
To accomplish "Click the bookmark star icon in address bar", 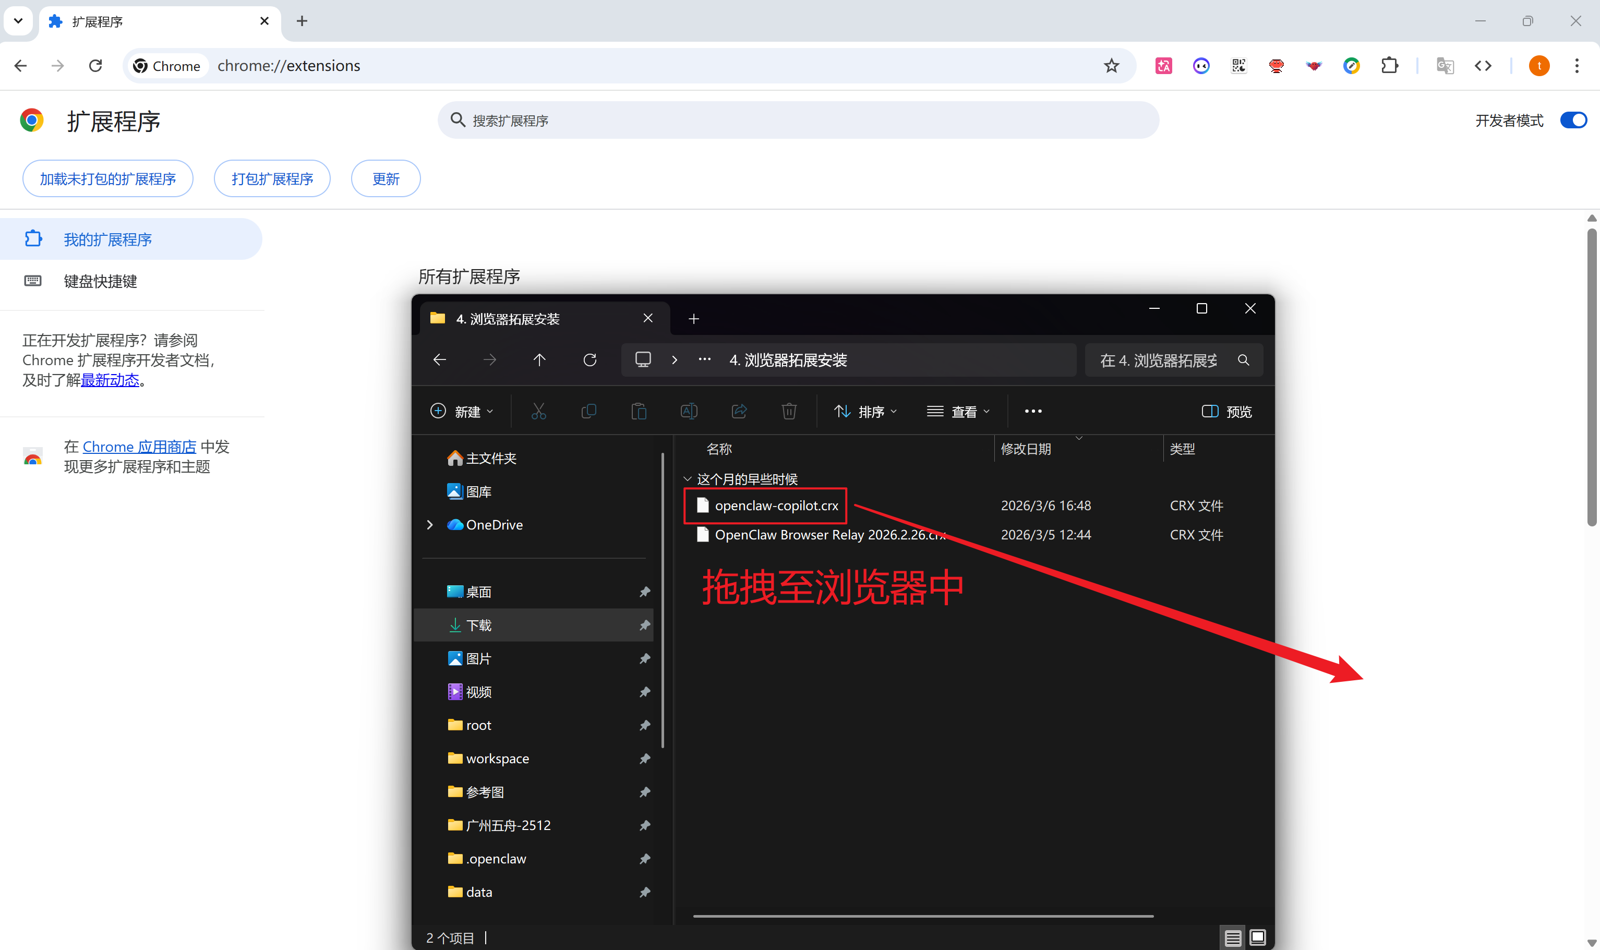I will (1111, 66).
